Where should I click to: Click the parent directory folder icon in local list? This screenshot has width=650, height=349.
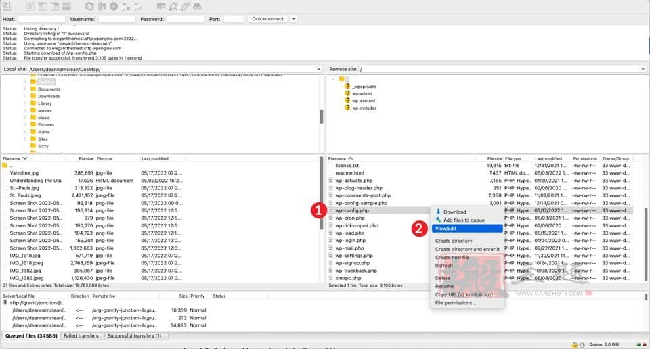5,166
